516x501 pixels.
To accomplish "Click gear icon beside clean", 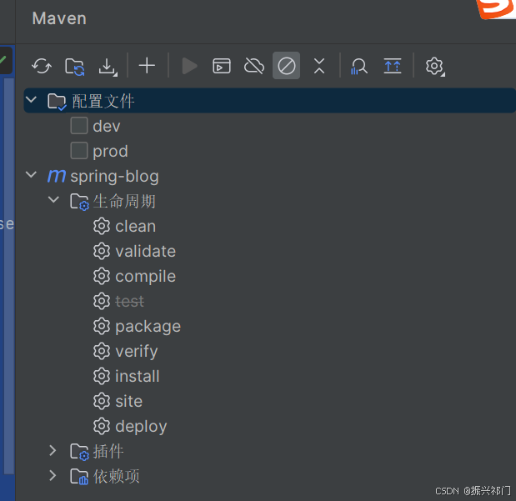I will coord(102,226).
